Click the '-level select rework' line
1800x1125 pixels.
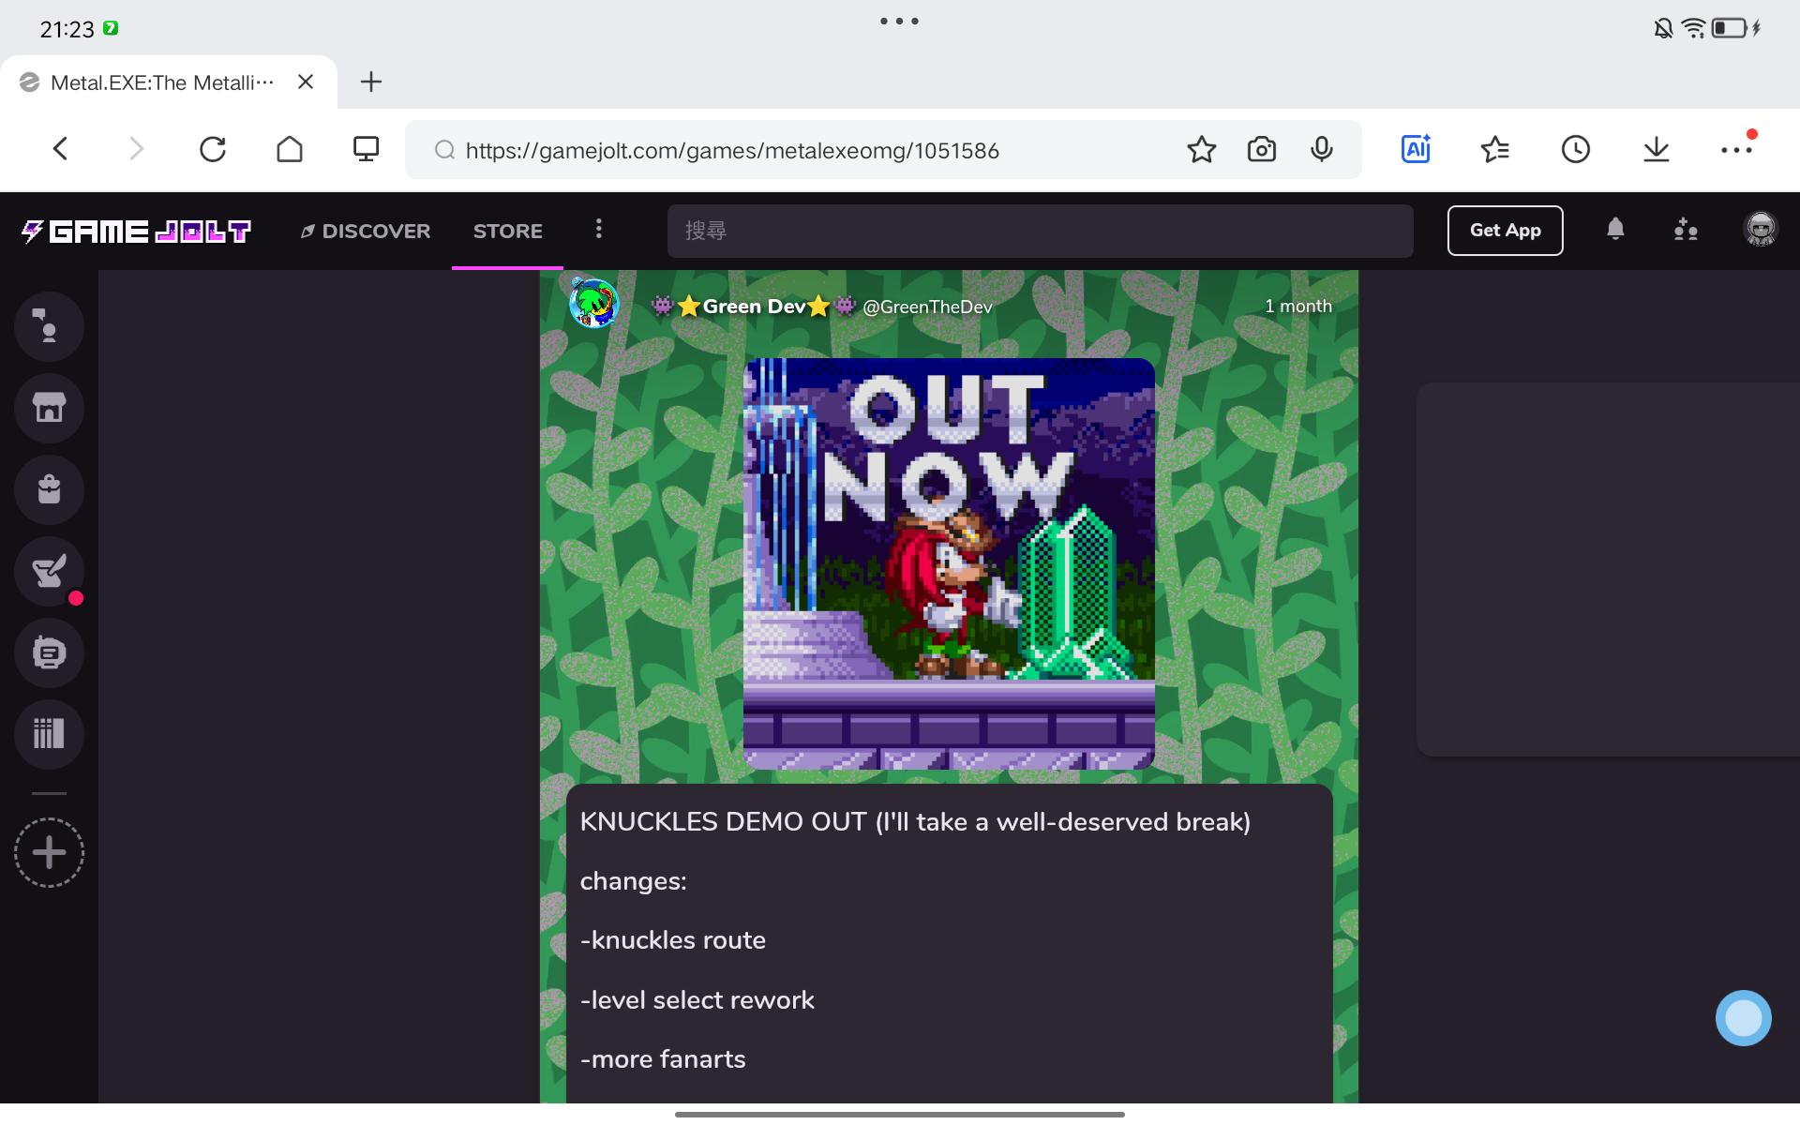(697, 1000)
